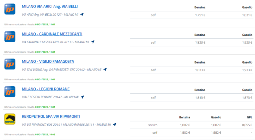Click Gasolio price 1,923 € at Mezzofanti
Viewport: 255px width, 140px height.
coord(247,43)
